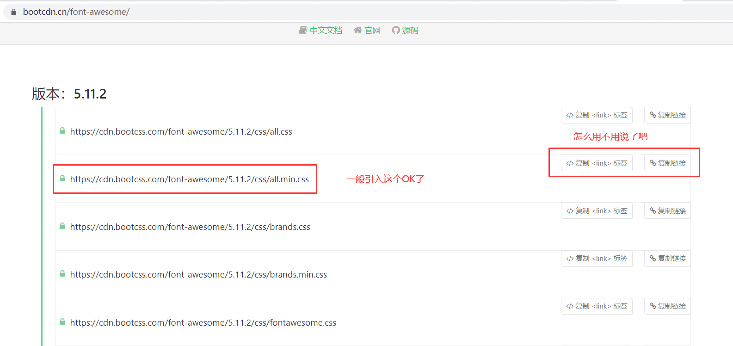Select the all.min.css URL text
The image size is (733, 346).
(190, 179)
